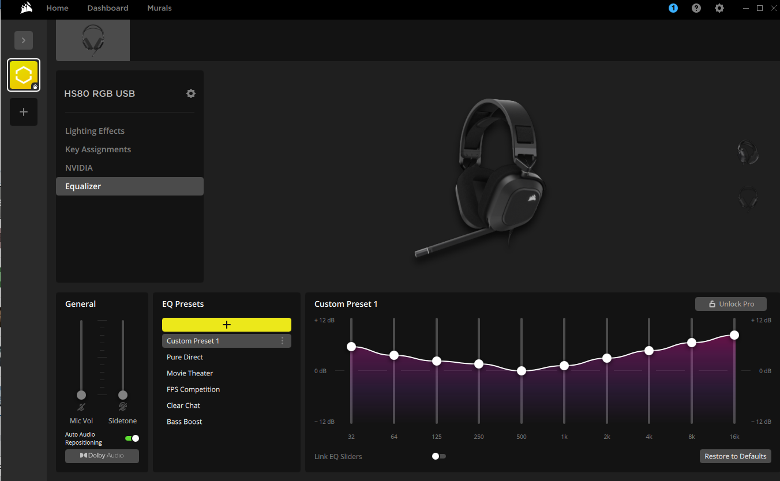This screenshot has height=481, width=780.
Task: Open the notifications badge icon
Action: click(x=673, y=8)
